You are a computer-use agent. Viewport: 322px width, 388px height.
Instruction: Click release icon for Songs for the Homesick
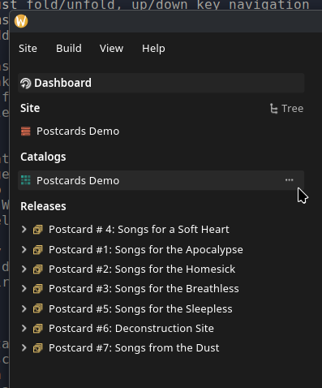38,269
